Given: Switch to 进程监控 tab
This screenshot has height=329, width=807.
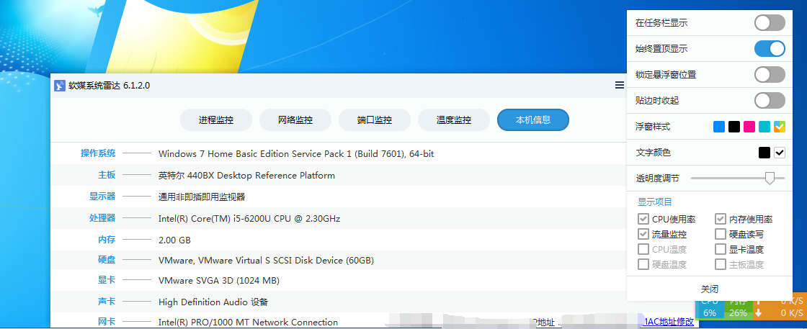Looking at the screenshot, I should (x=216, y=120).
